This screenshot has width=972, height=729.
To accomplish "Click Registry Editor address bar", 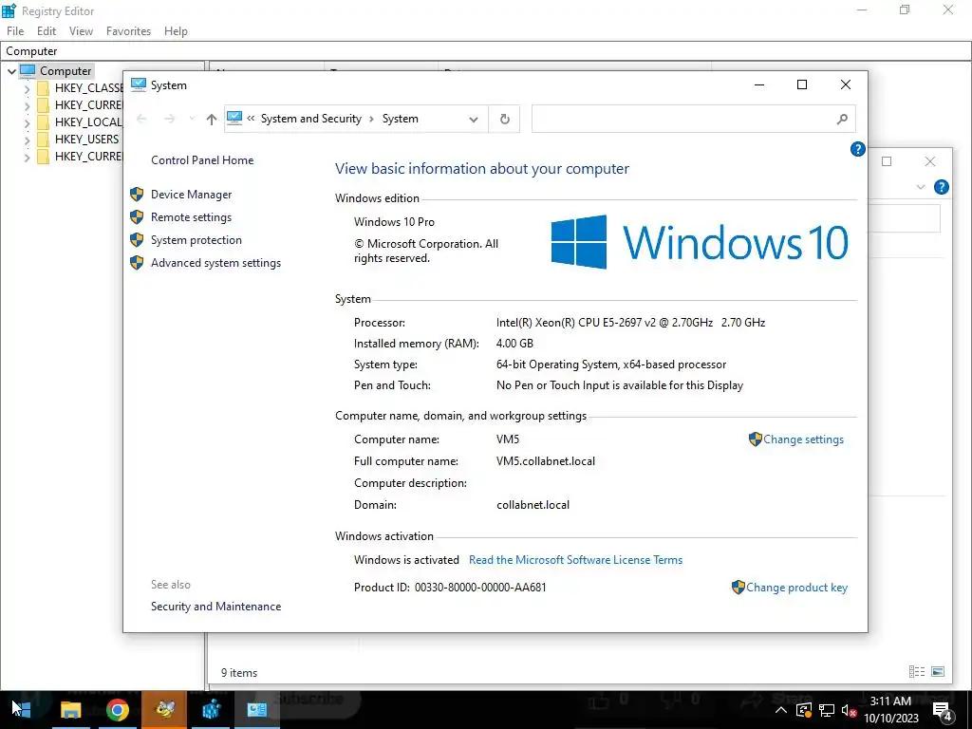I will pyautogui.click(x=486, y=51).
